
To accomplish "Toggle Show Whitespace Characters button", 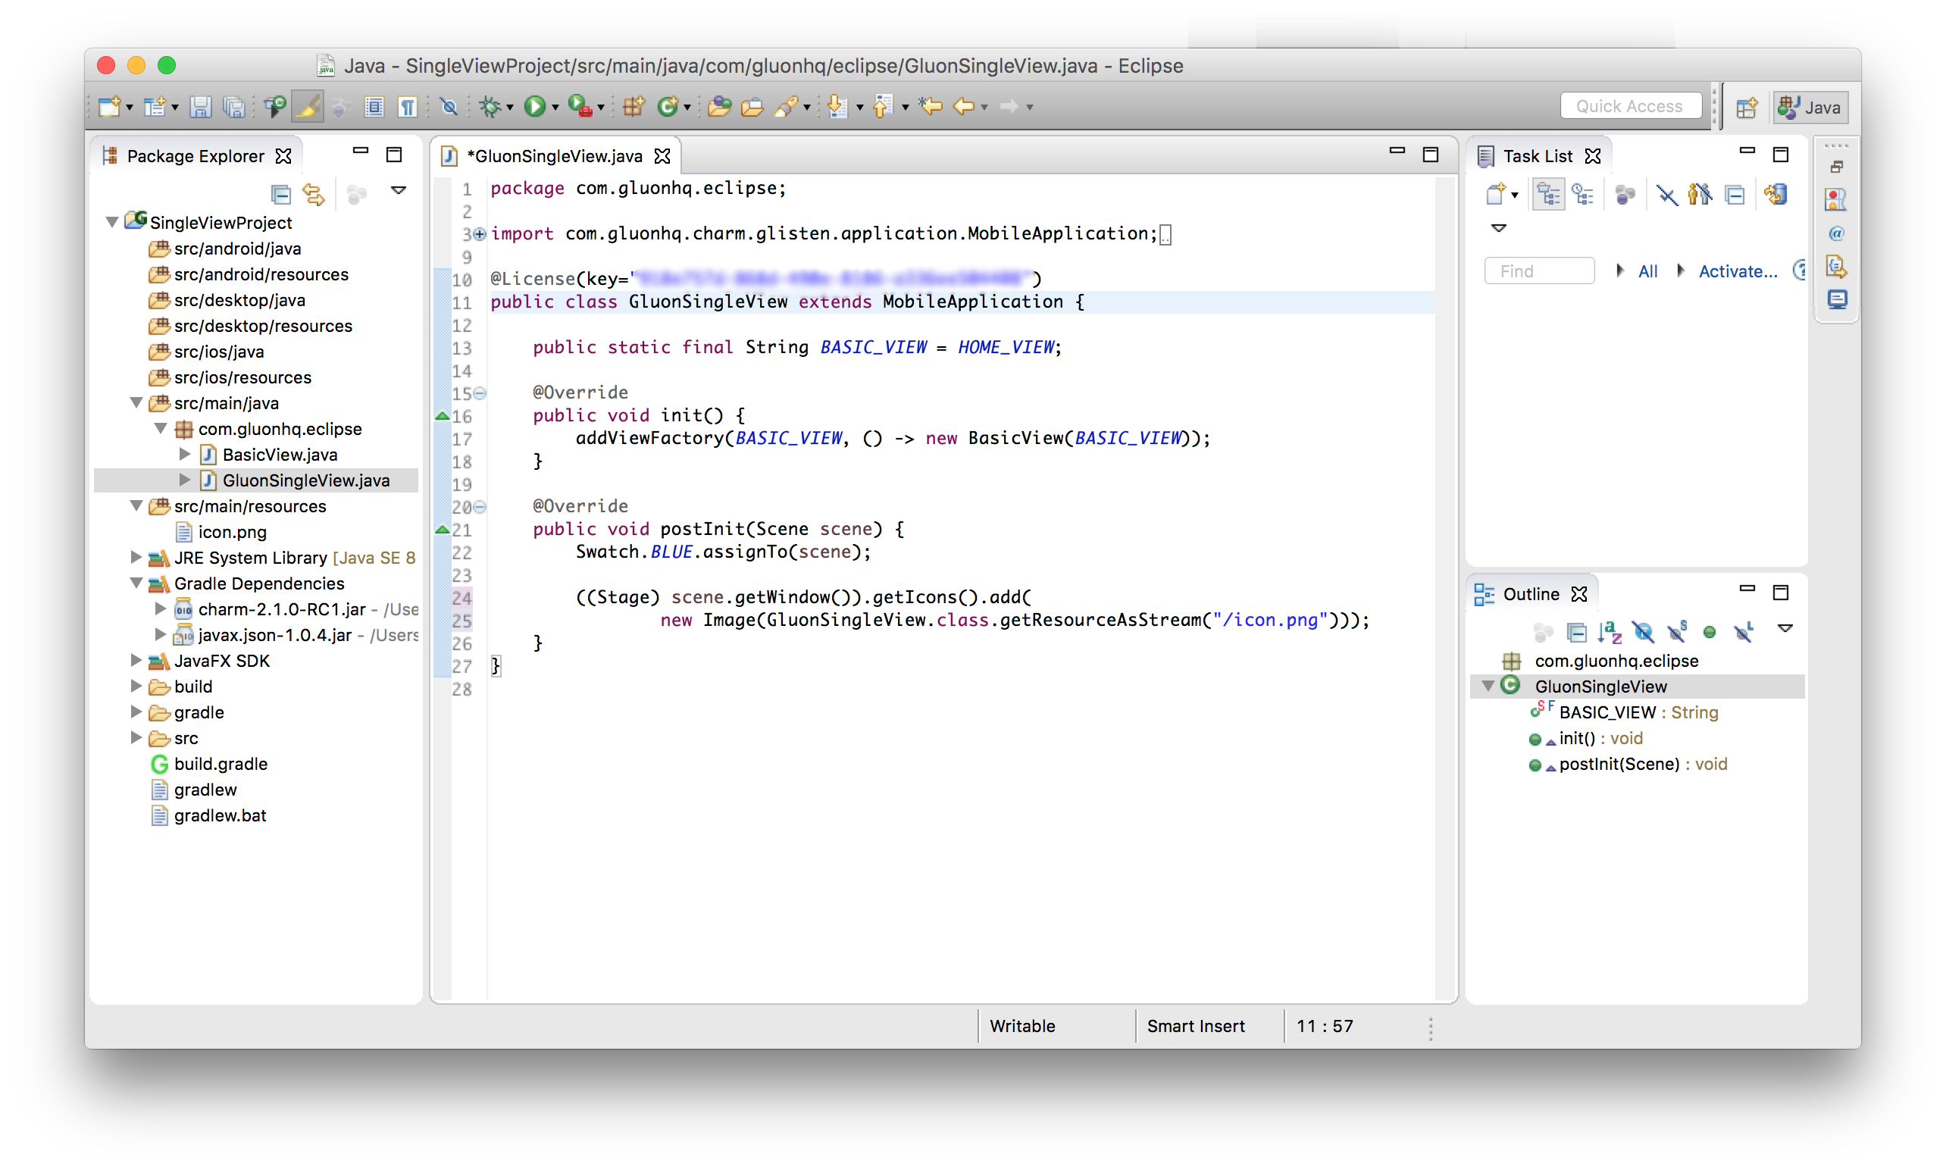I will tap(407, 106).
